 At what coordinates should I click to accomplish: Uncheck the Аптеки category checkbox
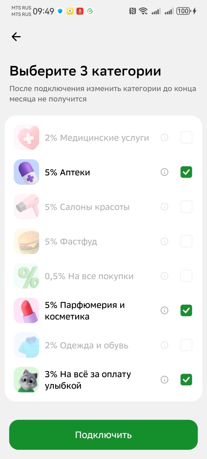pos(186,172)
